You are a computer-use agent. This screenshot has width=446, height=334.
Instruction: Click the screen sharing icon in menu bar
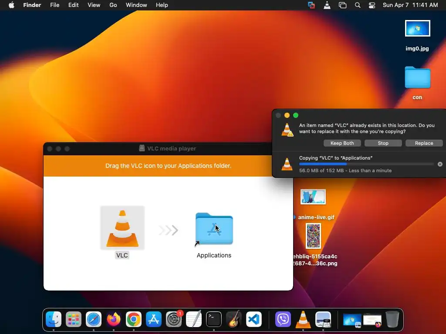click(x=311, y=5)
